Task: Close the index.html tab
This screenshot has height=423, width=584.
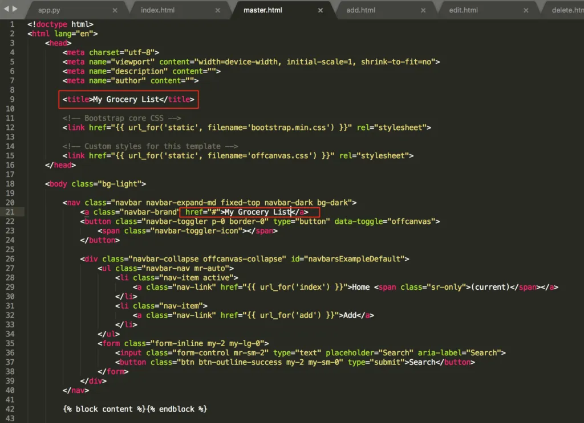Action: [218, 10]
